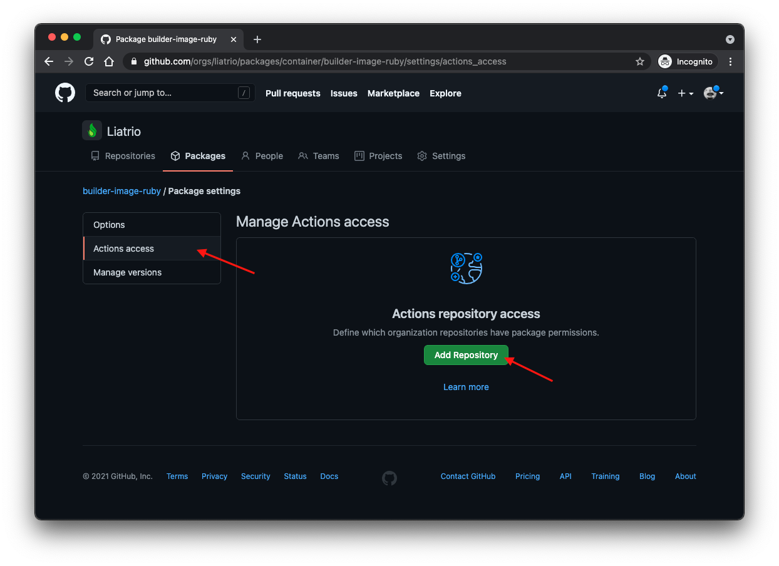Screen dimensions: 779x566
Task: Click the browser home icon
Action: pos(109,61)
